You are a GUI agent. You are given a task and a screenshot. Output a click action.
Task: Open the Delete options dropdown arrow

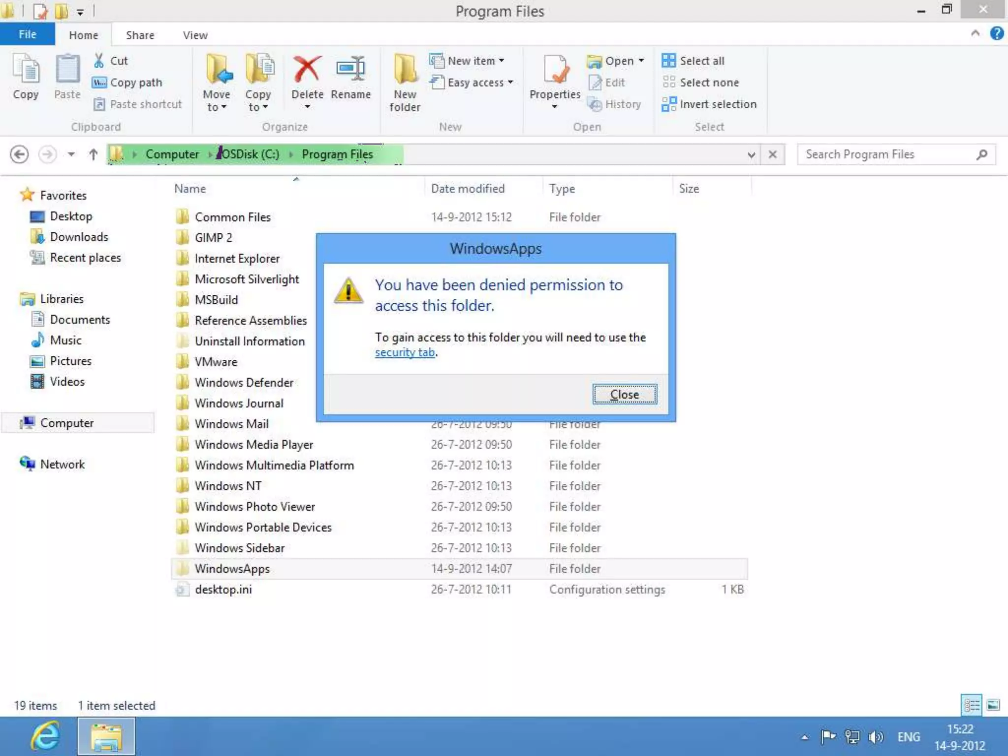[x=307, y=107]
